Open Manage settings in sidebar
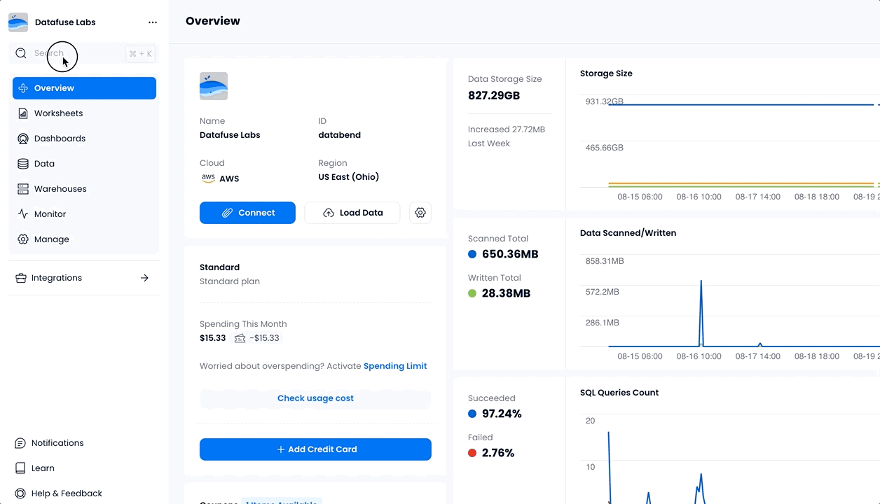Image resolution: width=880 pixels, height=504 pixels. click(84, 239)
